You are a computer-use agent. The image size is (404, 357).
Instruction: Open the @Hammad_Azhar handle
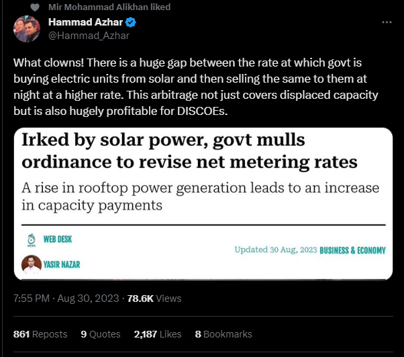(x=89, y=36)
